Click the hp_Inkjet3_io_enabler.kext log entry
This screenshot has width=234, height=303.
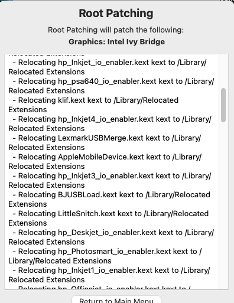(x=110, y=181)
